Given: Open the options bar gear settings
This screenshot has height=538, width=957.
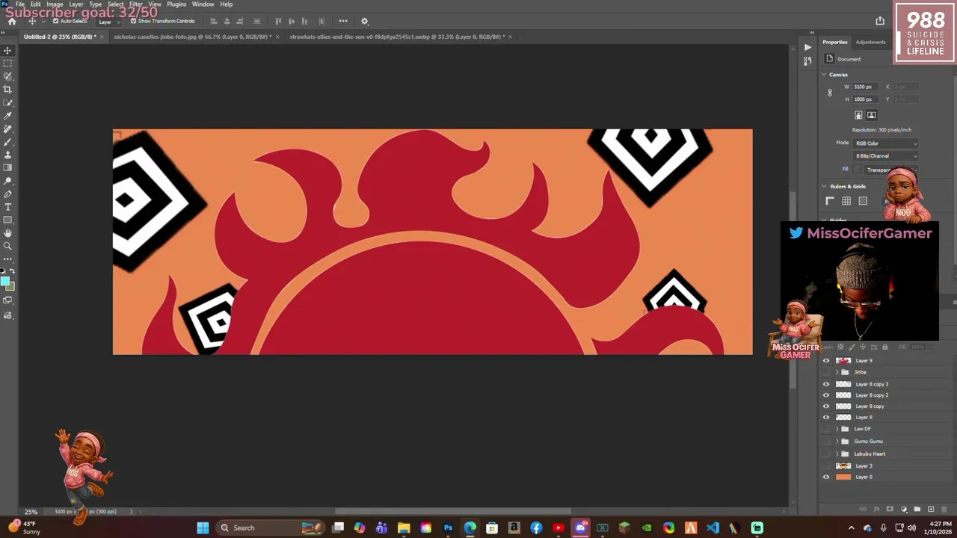Looking at the screenshot, I should pyautogui.click(x=365, y=21).
